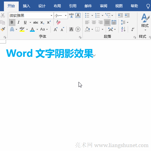Open the Change Case Aa menu
Image resolution: width=151 pixels, height=151 pixels.
[x=44, y=29]
